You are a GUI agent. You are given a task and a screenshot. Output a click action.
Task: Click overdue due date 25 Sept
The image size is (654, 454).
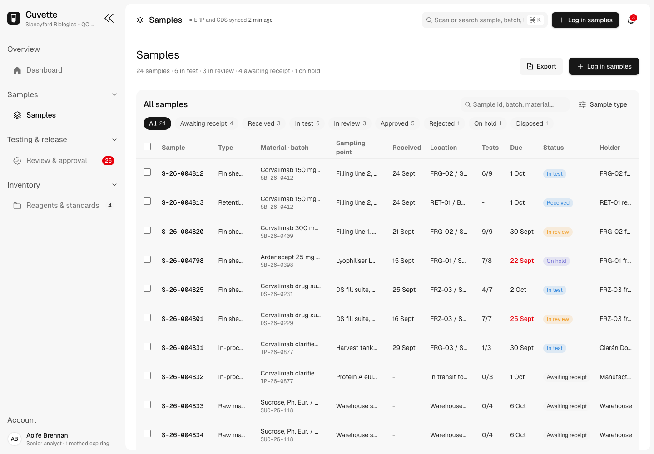click(x=522, y=319)
